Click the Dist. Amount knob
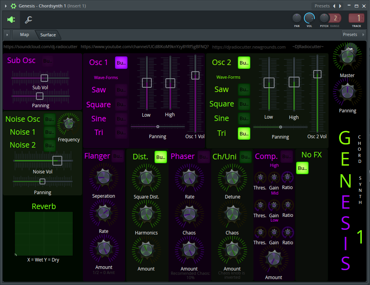 (x=146, y=250)
